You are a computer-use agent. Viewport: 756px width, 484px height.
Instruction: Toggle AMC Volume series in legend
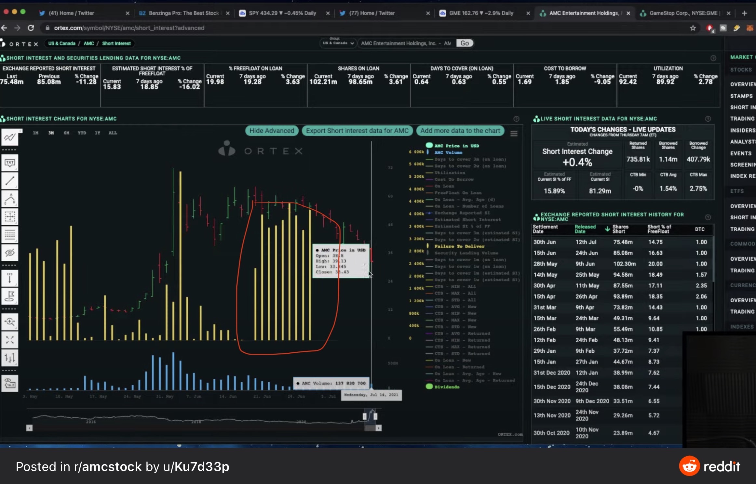coord(448,152)
